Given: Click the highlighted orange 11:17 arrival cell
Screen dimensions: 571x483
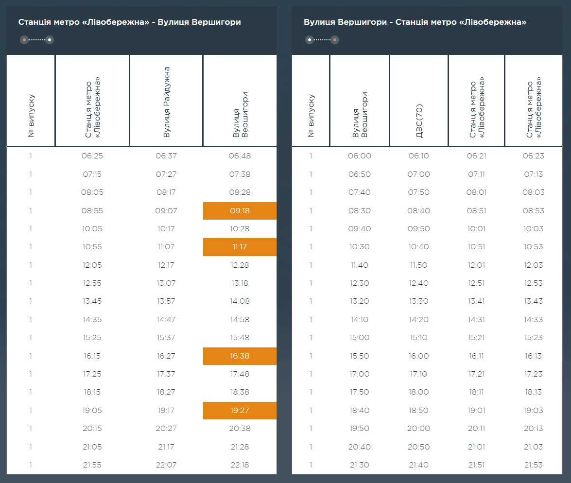Looking at the screenshot, I should point(240,247).
